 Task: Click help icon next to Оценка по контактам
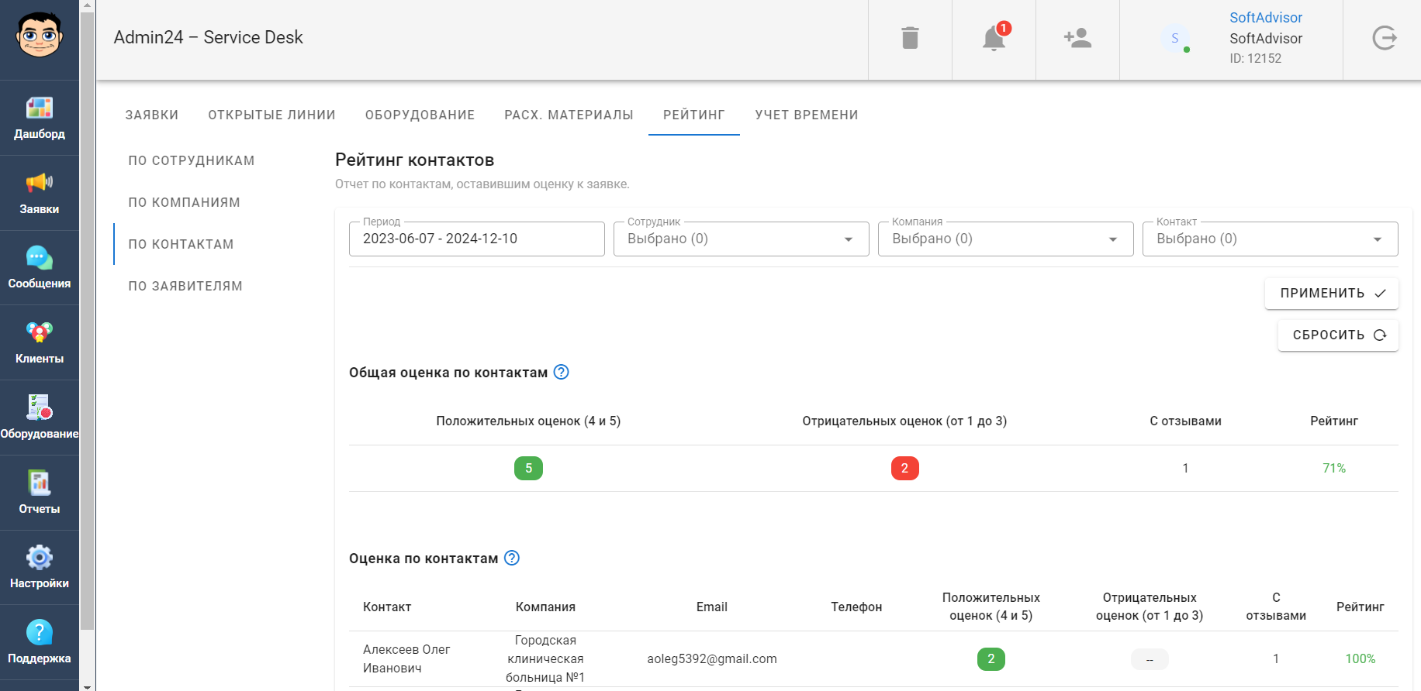click(512, 558)
